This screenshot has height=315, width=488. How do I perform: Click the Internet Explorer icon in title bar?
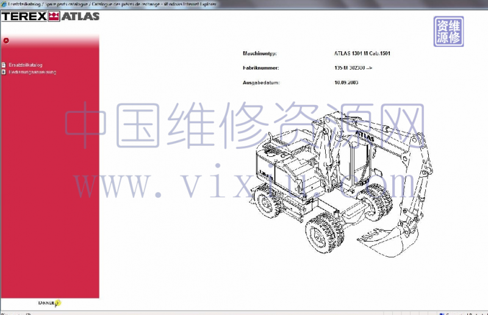[4, 4]
